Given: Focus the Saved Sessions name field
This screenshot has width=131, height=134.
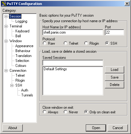Looking at the screenshot, I should (73, 63).
